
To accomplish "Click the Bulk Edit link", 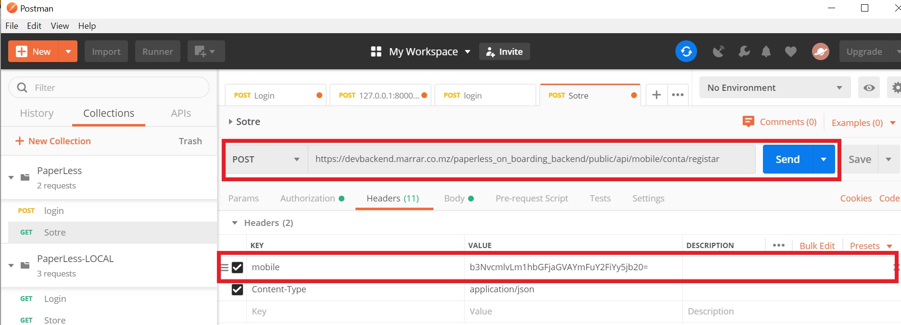I will (x=817, y=246).
